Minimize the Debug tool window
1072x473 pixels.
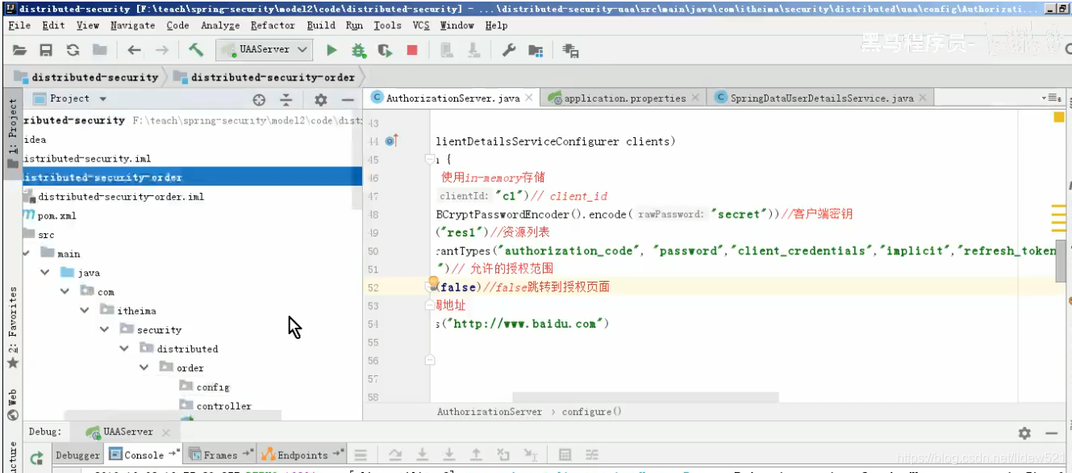click(1051, 433)
